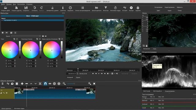196x110 pixels.
Task: Undo last action in main toolbar
Action: pyautogui.click(x=35, y=8)
